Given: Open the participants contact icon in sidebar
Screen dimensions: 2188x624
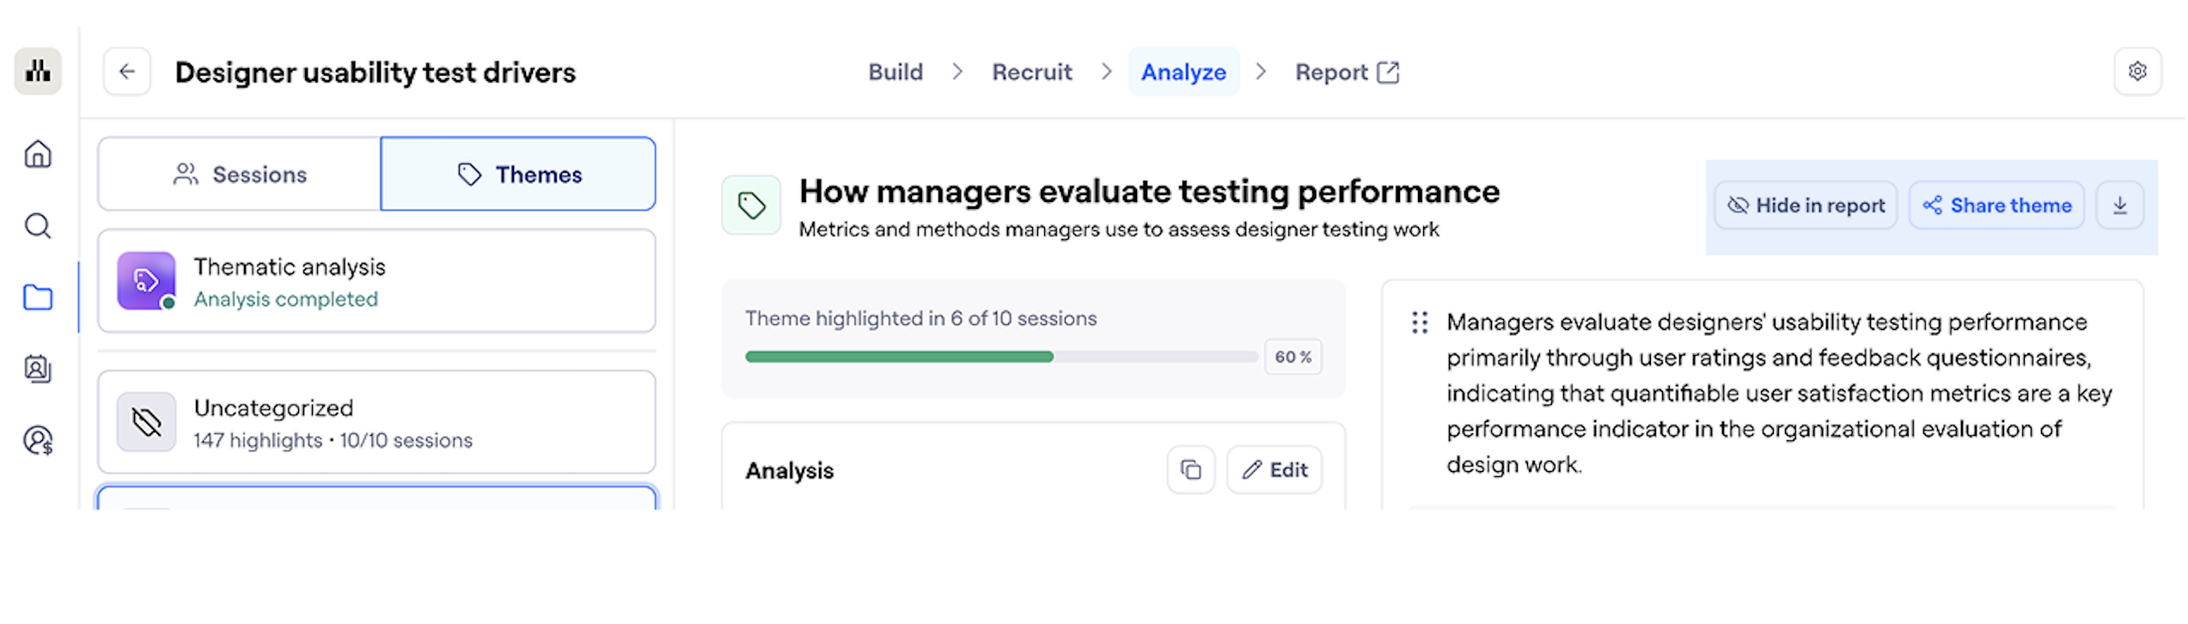Looking at the screenshot, I should pyautogui.click(x=38, y=369).
